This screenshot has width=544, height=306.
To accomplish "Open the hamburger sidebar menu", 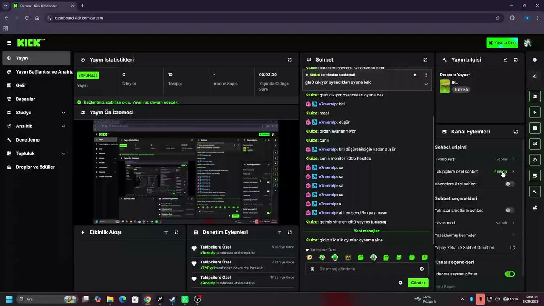I will click(9, 43).
